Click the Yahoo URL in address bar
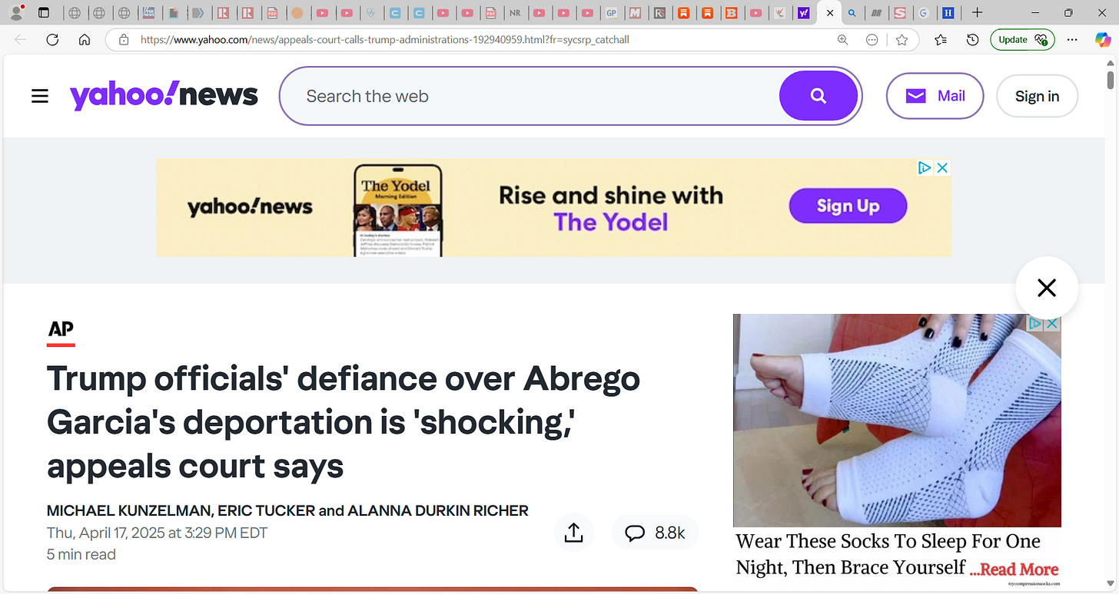1119x594 pixels. pyautogui.click(x=384, y=39)
